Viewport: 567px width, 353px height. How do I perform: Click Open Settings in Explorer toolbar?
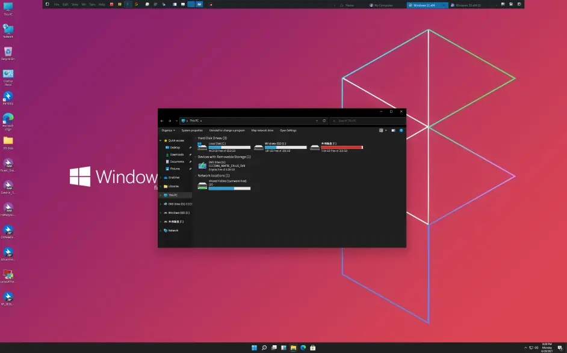pyautogui.click(x=288, y=130)
